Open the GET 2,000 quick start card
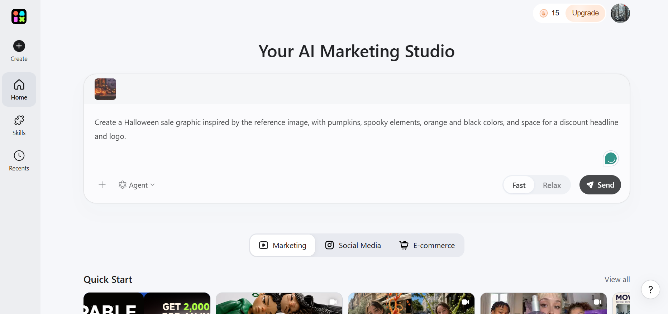The height and width of the screenshot is (314, 668). (x=147, y=303)
